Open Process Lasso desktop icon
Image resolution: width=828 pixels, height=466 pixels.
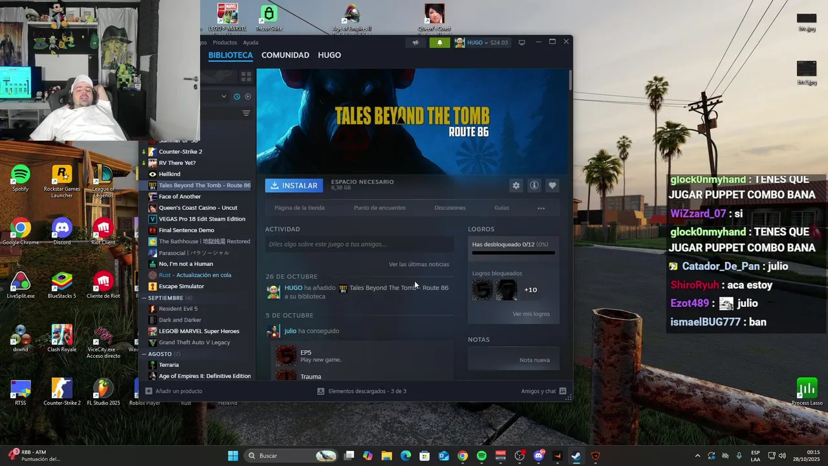(x=807, y=392)
